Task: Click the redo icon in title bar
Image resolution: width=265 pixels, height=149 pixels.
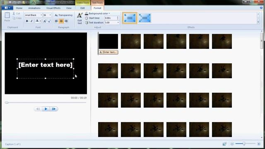Action: coord(19,2)
